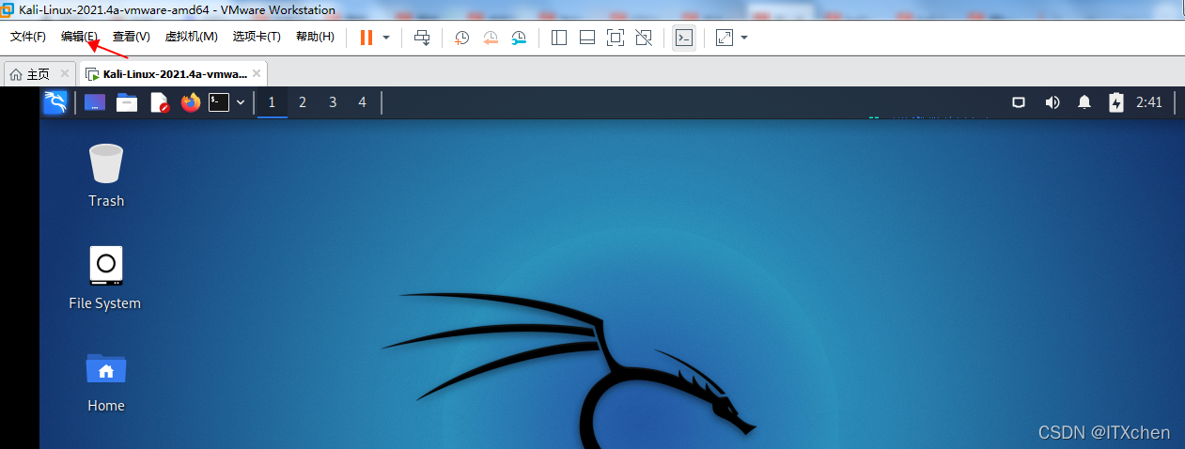Image resolution: width=1185 pixels, height=449 pixels.
Task: Open the file manager from the panel
Action: pyautogui.click(x=127, y=102)
